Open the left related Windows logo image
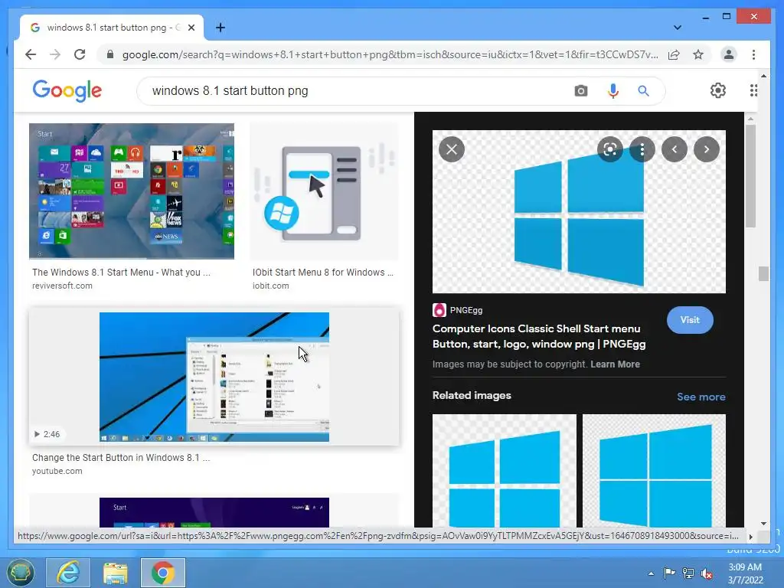Image resolution: width=784 pixels, height=588 pixels. (x=504, y=471)
